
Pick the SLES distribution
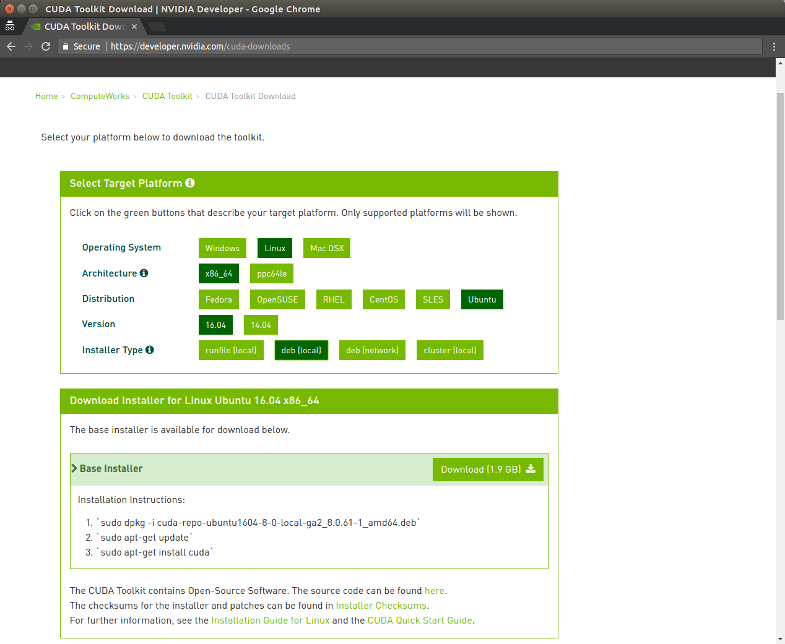433,299
